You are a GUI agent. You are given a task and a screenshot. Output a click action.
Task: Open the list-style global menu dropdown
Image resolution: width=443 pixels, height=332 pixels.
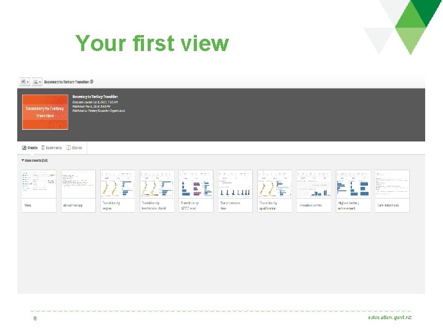pyautogui.click(x=37, y=82)
